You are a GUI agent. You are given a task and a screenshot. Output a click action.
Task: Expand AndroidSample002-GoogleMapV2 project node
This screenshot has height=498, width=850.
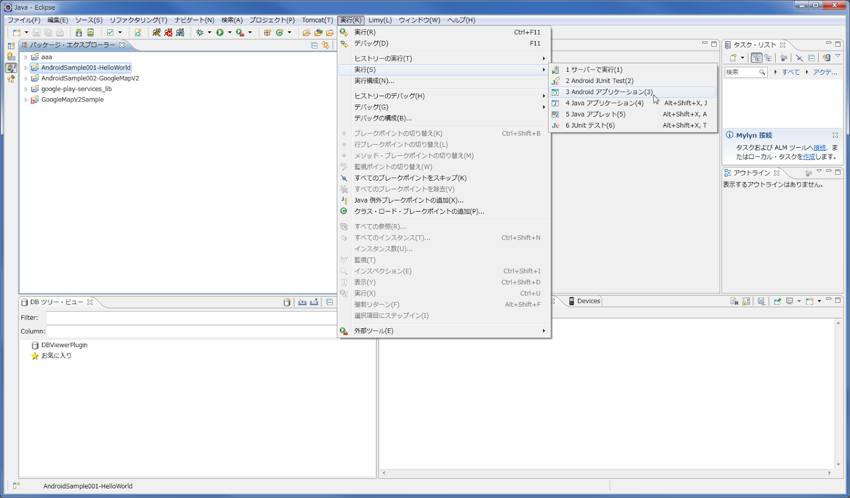point(25,78)
